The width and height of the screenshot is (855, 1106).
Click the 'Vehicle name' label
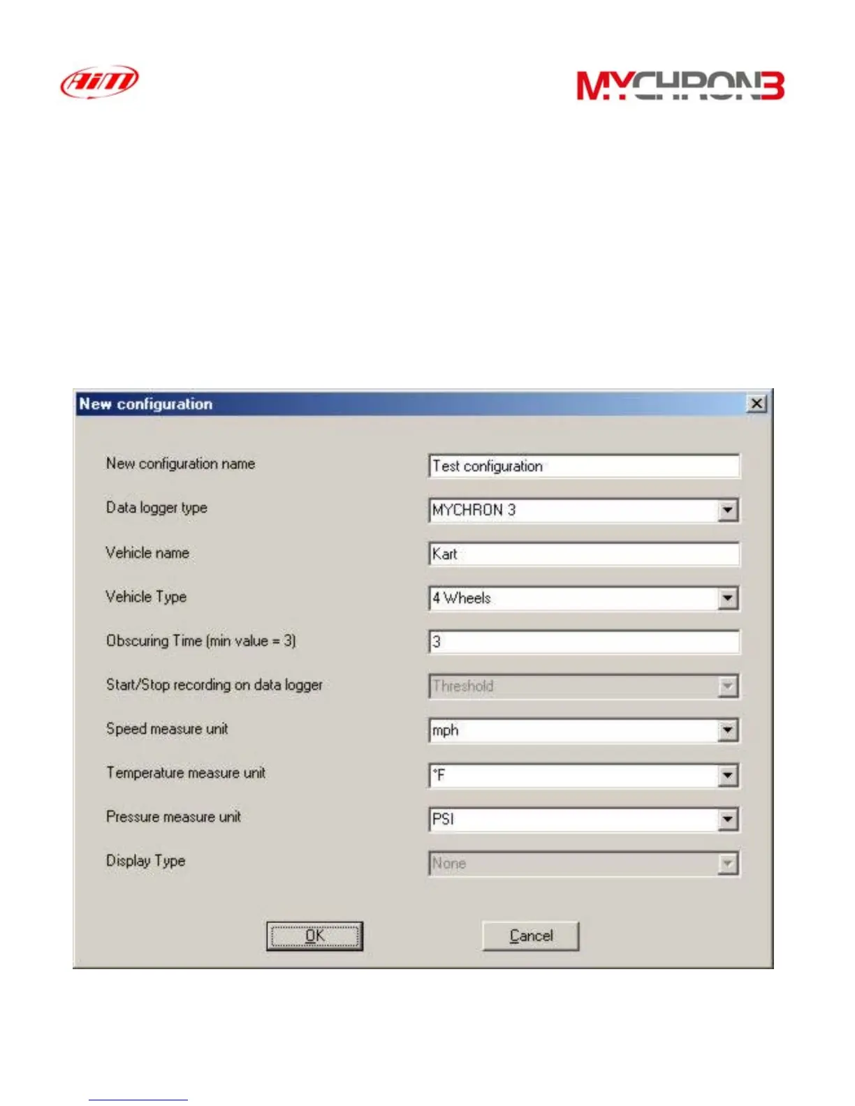pyautogui.click(x=147, y=553)
